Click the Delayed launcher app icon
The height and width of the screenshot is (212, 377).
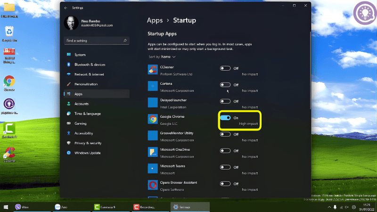(153, 103)
